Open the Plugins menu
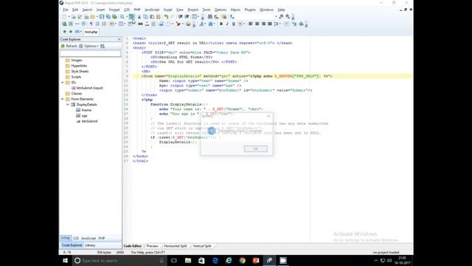 pos(250,10)
